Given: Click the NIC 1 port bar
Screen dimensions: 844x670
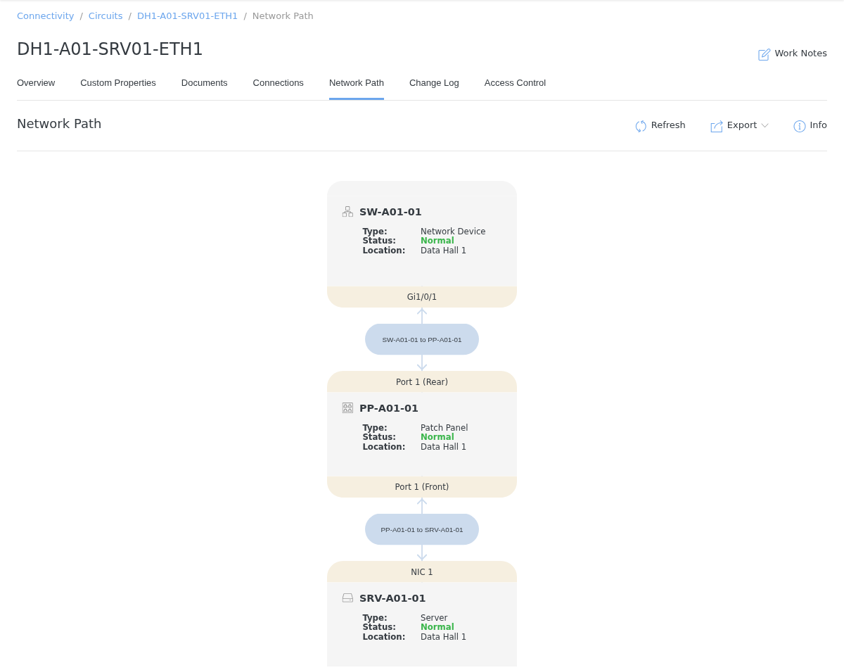Looking at the screenshot, I should 422,571.
